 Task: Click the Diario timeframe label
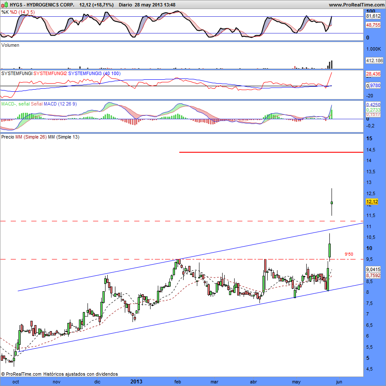pos(125,5)
